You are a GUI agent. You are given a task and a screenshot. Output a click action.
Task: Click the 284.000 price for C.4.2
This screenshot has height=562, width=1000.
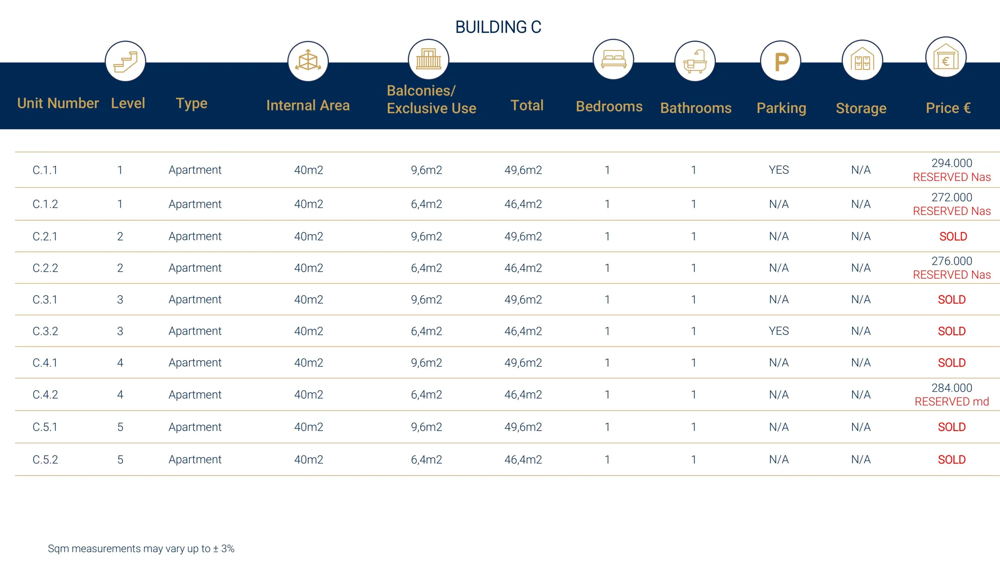point(952,388)
